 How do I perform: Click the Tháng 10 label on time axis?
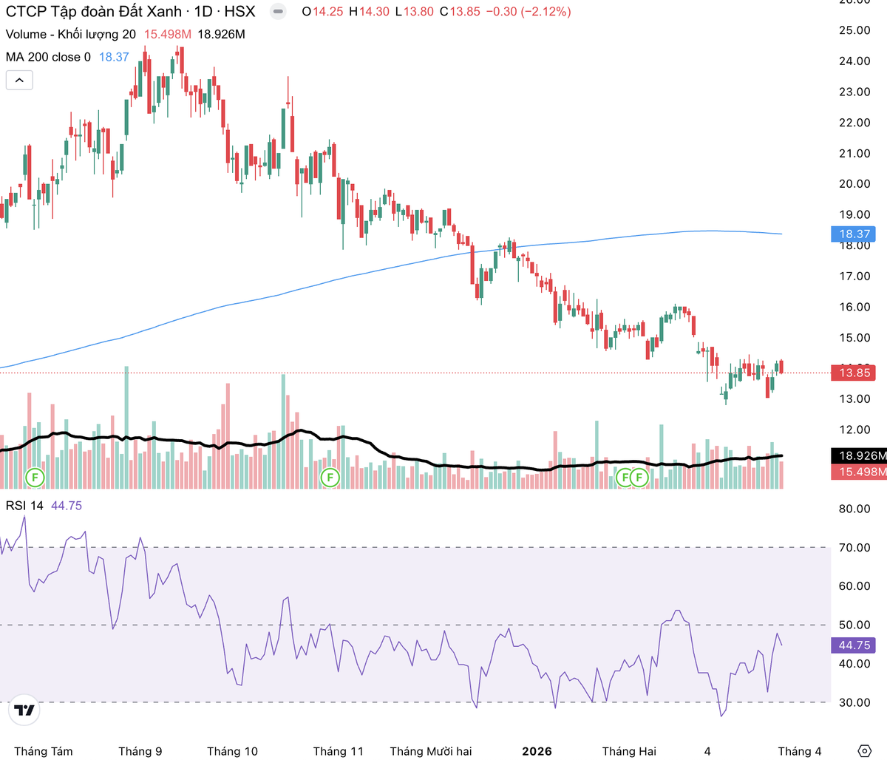pyautogui.click(x=232, y=751)
